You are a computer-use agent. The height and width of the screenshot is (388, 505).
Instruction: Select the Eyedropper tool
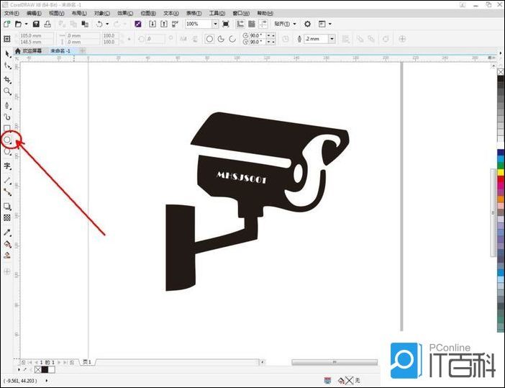pos(7,233)
